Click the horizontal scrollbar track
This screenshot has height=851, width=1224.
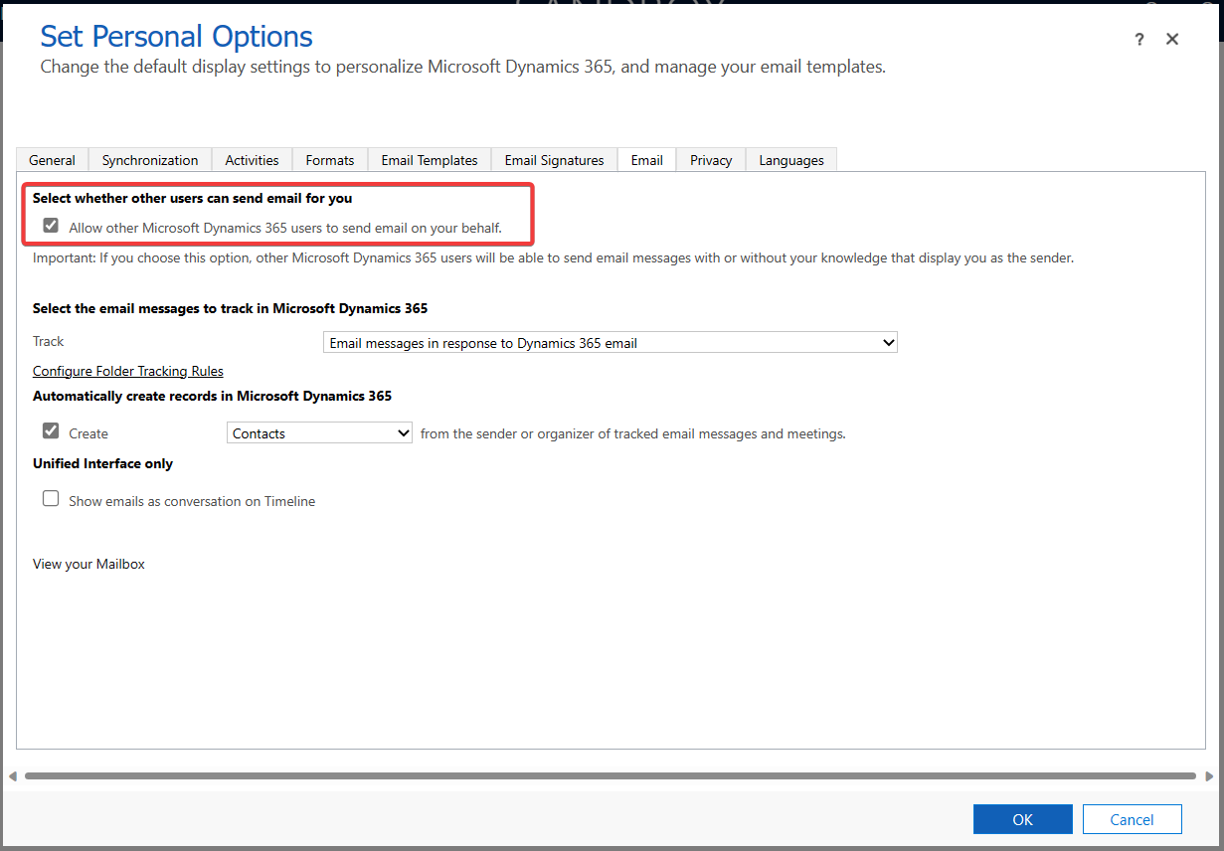click(610, 776)
